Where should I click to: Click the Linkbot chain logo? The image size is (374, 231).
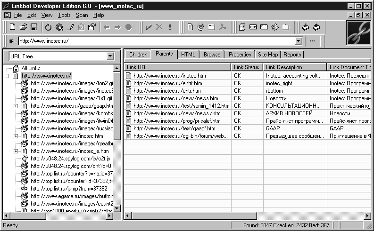click(358, 33)
